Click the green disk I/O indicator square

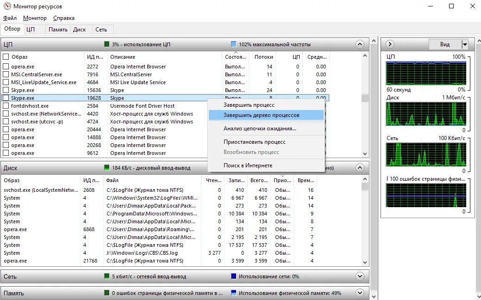107,168
